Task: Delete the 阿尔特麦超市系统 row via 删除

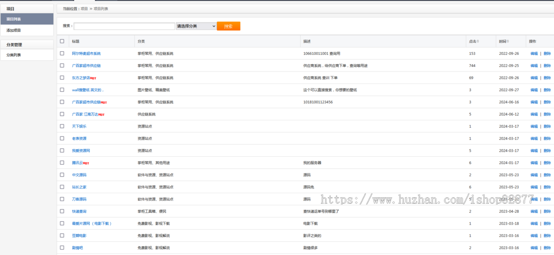Action: (547, 53)
